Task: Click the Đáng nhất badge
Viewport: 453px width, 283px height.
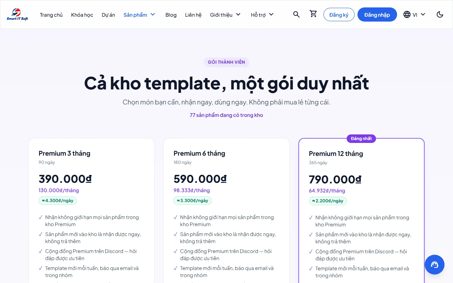Action: tap(361, 138)
